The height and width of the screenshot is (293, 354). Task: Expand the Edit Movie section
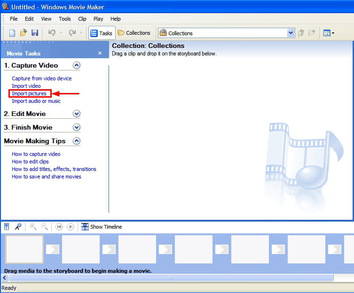(77, 114)
